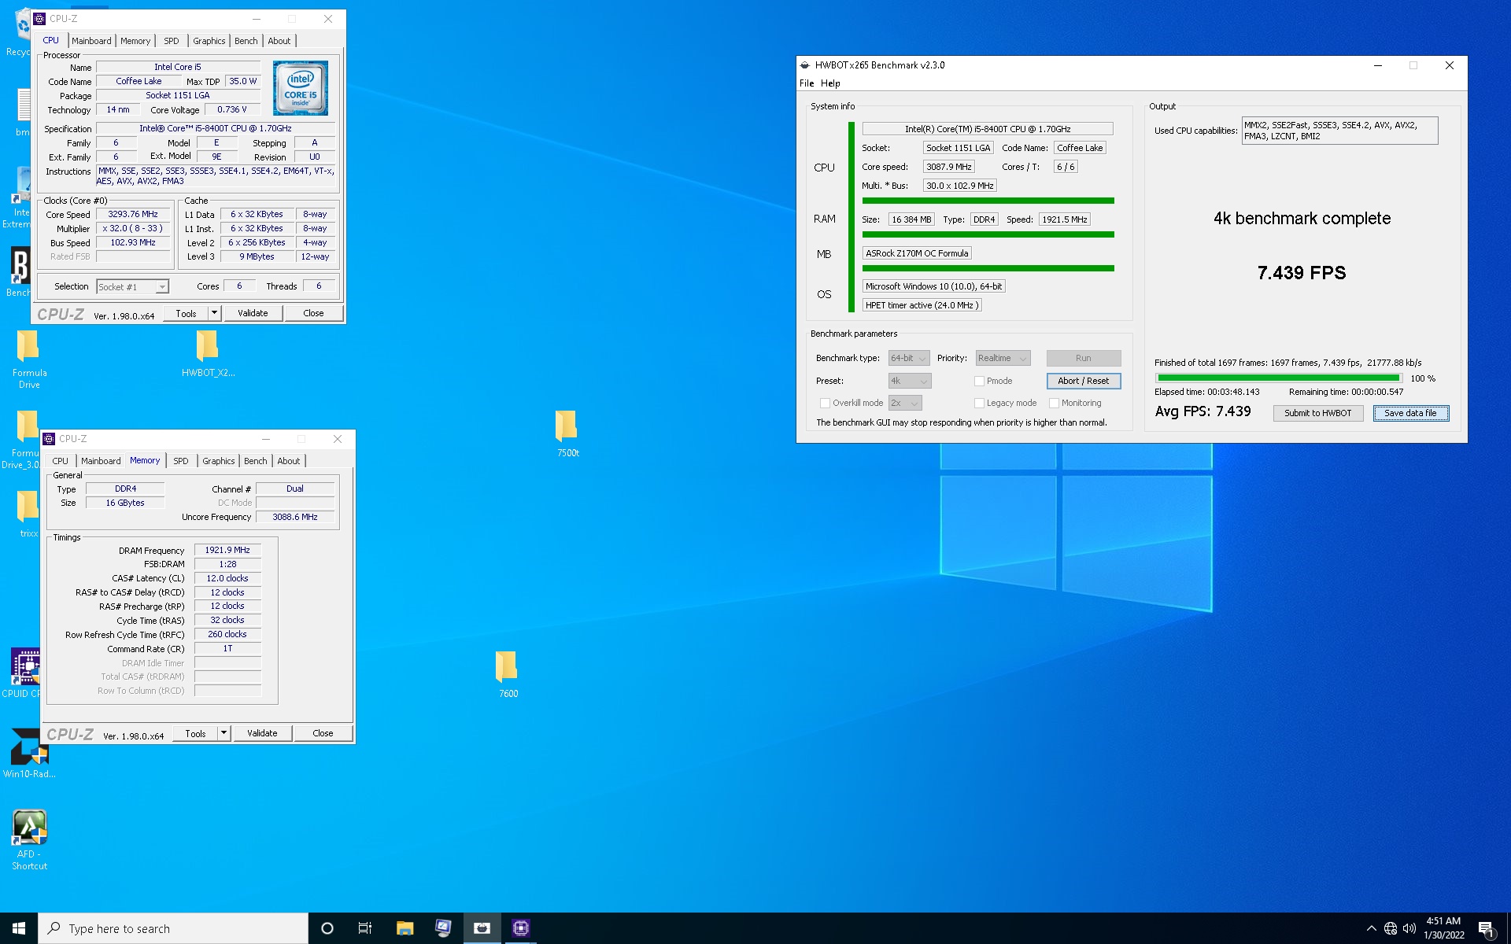This screenshot has height=944, width=1511.
Task: Click Validate in top CPU-Z window
Action: (253, 313)
